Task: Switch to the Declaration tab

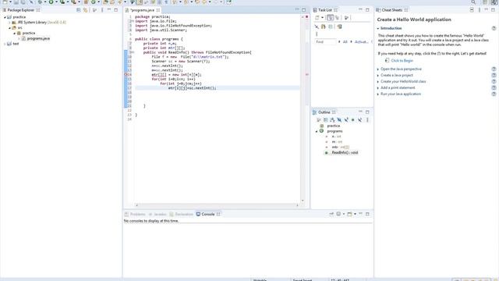Action: tap(182, 214)
